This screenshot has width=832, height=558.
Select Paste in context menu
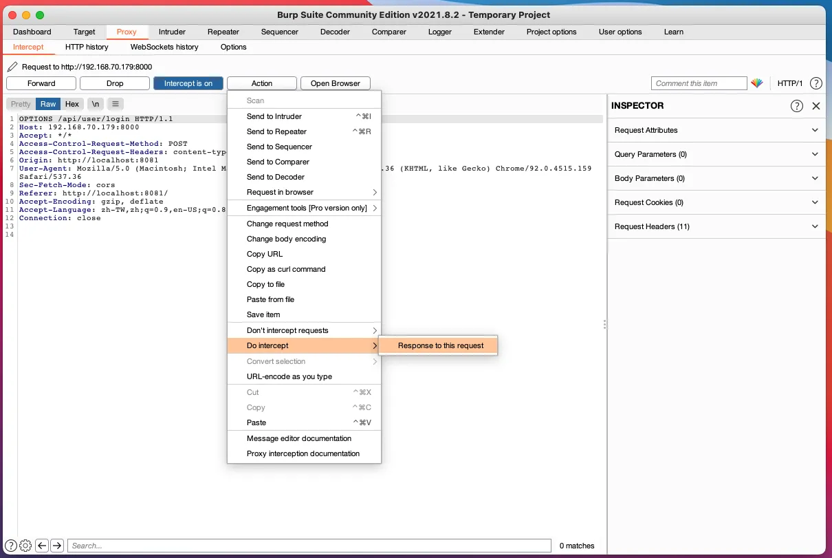pos(304,422)
